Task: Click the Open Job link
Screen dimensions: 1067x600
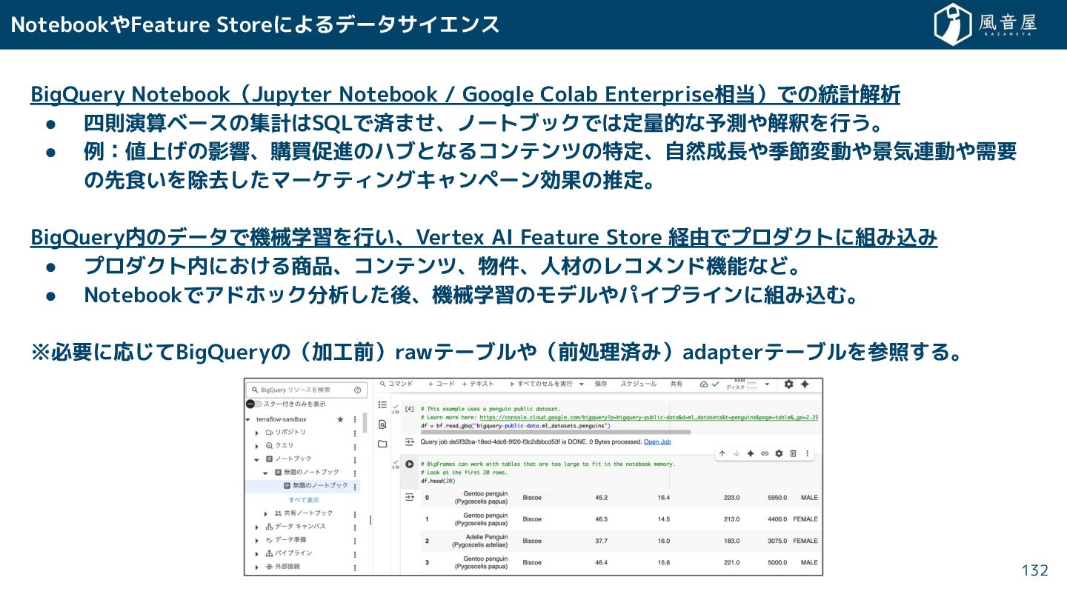Action: [x=657, y=442]
